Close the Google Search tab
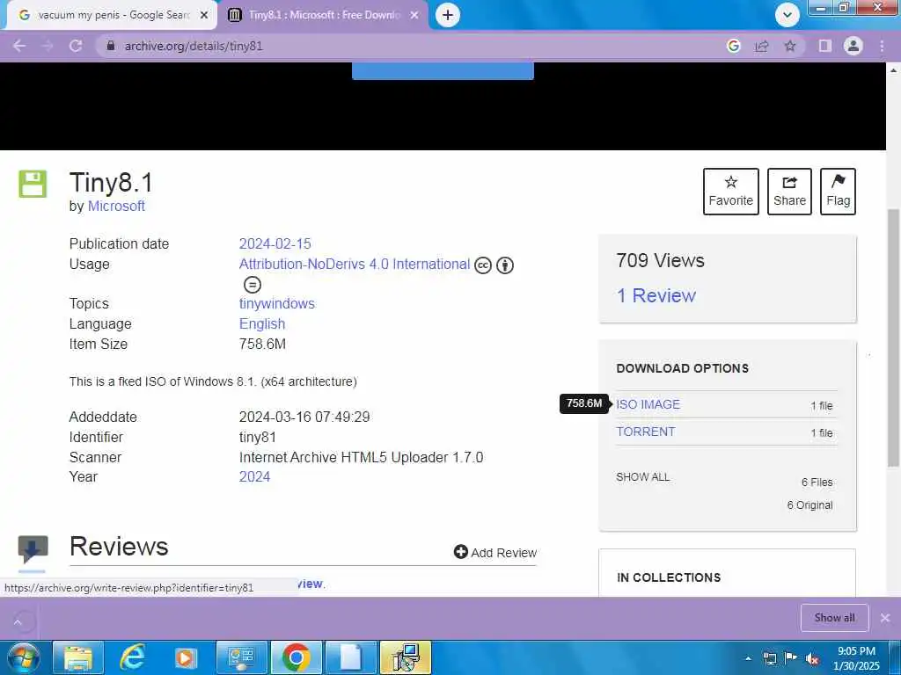This screenshot has width=901, height=675. pos(204,15)
